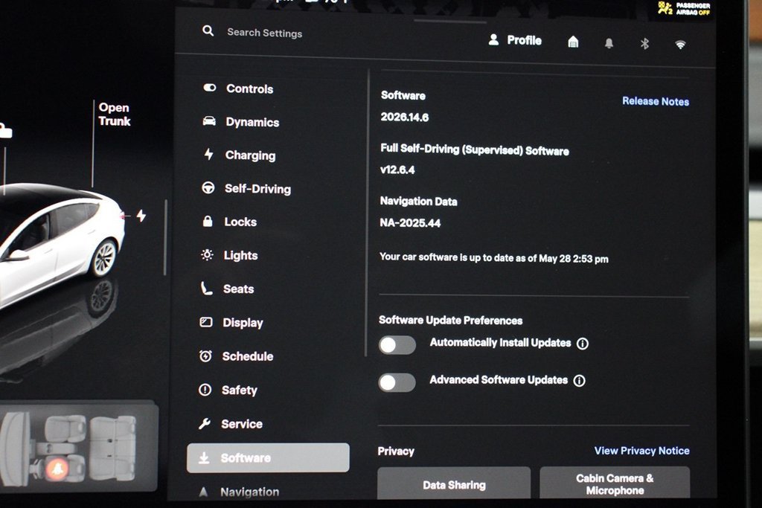Click the settings list scrollbar
This screenshot has height=508, width=762.
point(368,213)
